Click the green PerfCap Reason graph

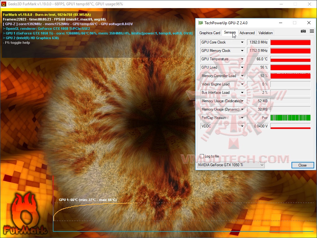click(290, 117)
